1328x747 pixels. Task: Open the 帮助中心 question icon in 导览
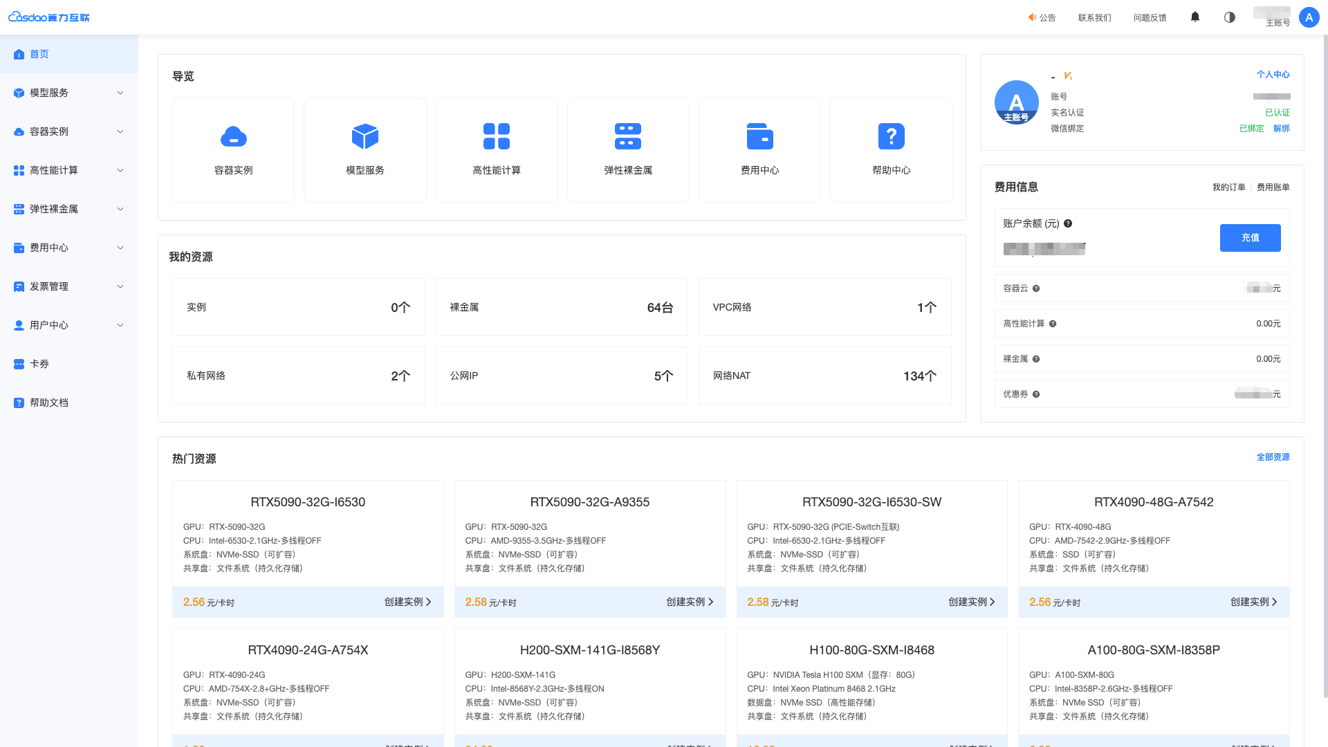coord(892,136)
